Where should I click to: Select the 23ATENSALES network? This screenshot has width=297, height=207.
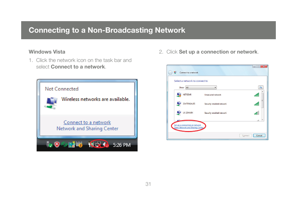point(217,104)
